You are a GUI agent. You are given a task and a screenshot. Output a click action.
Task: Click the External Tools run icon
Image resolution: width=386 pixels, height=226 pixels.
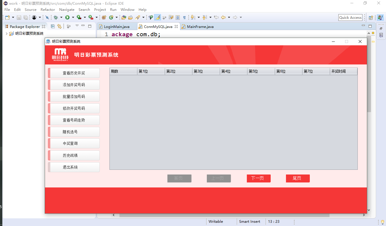point(91,17)
